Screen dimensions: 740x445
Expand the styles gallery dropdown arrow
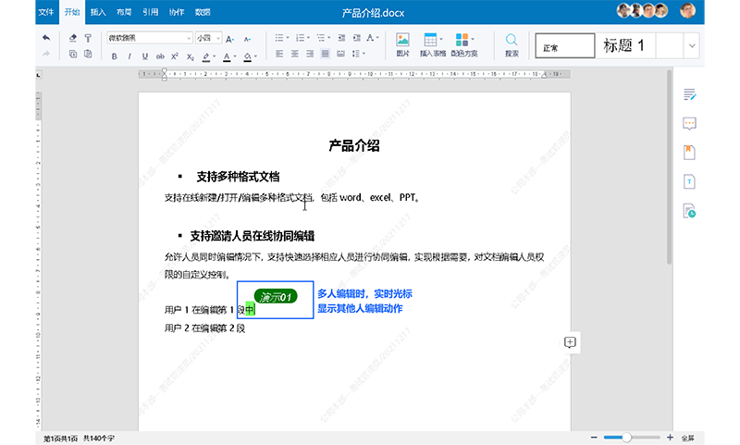tap(691, 45)
